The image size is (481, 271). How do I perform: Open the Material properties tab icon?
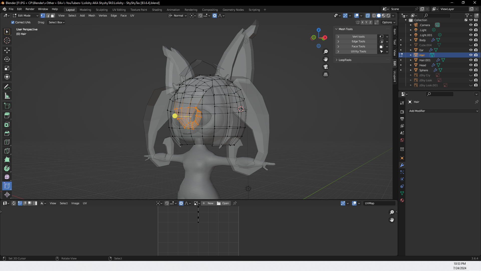[x=402, y=200]
